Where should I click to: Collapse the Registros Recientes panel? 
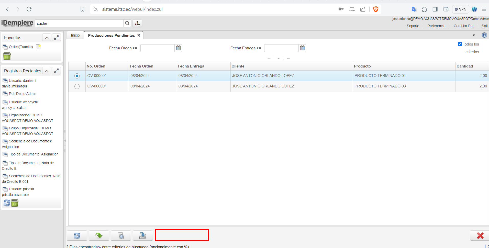[x=47, y=71]
